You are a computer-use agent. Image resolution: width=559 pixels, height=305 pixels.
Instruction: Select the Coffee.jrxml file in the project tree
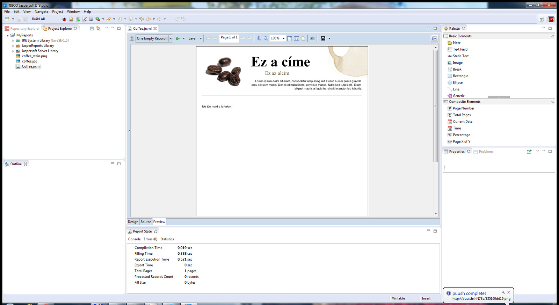click(x=28, y=66)
